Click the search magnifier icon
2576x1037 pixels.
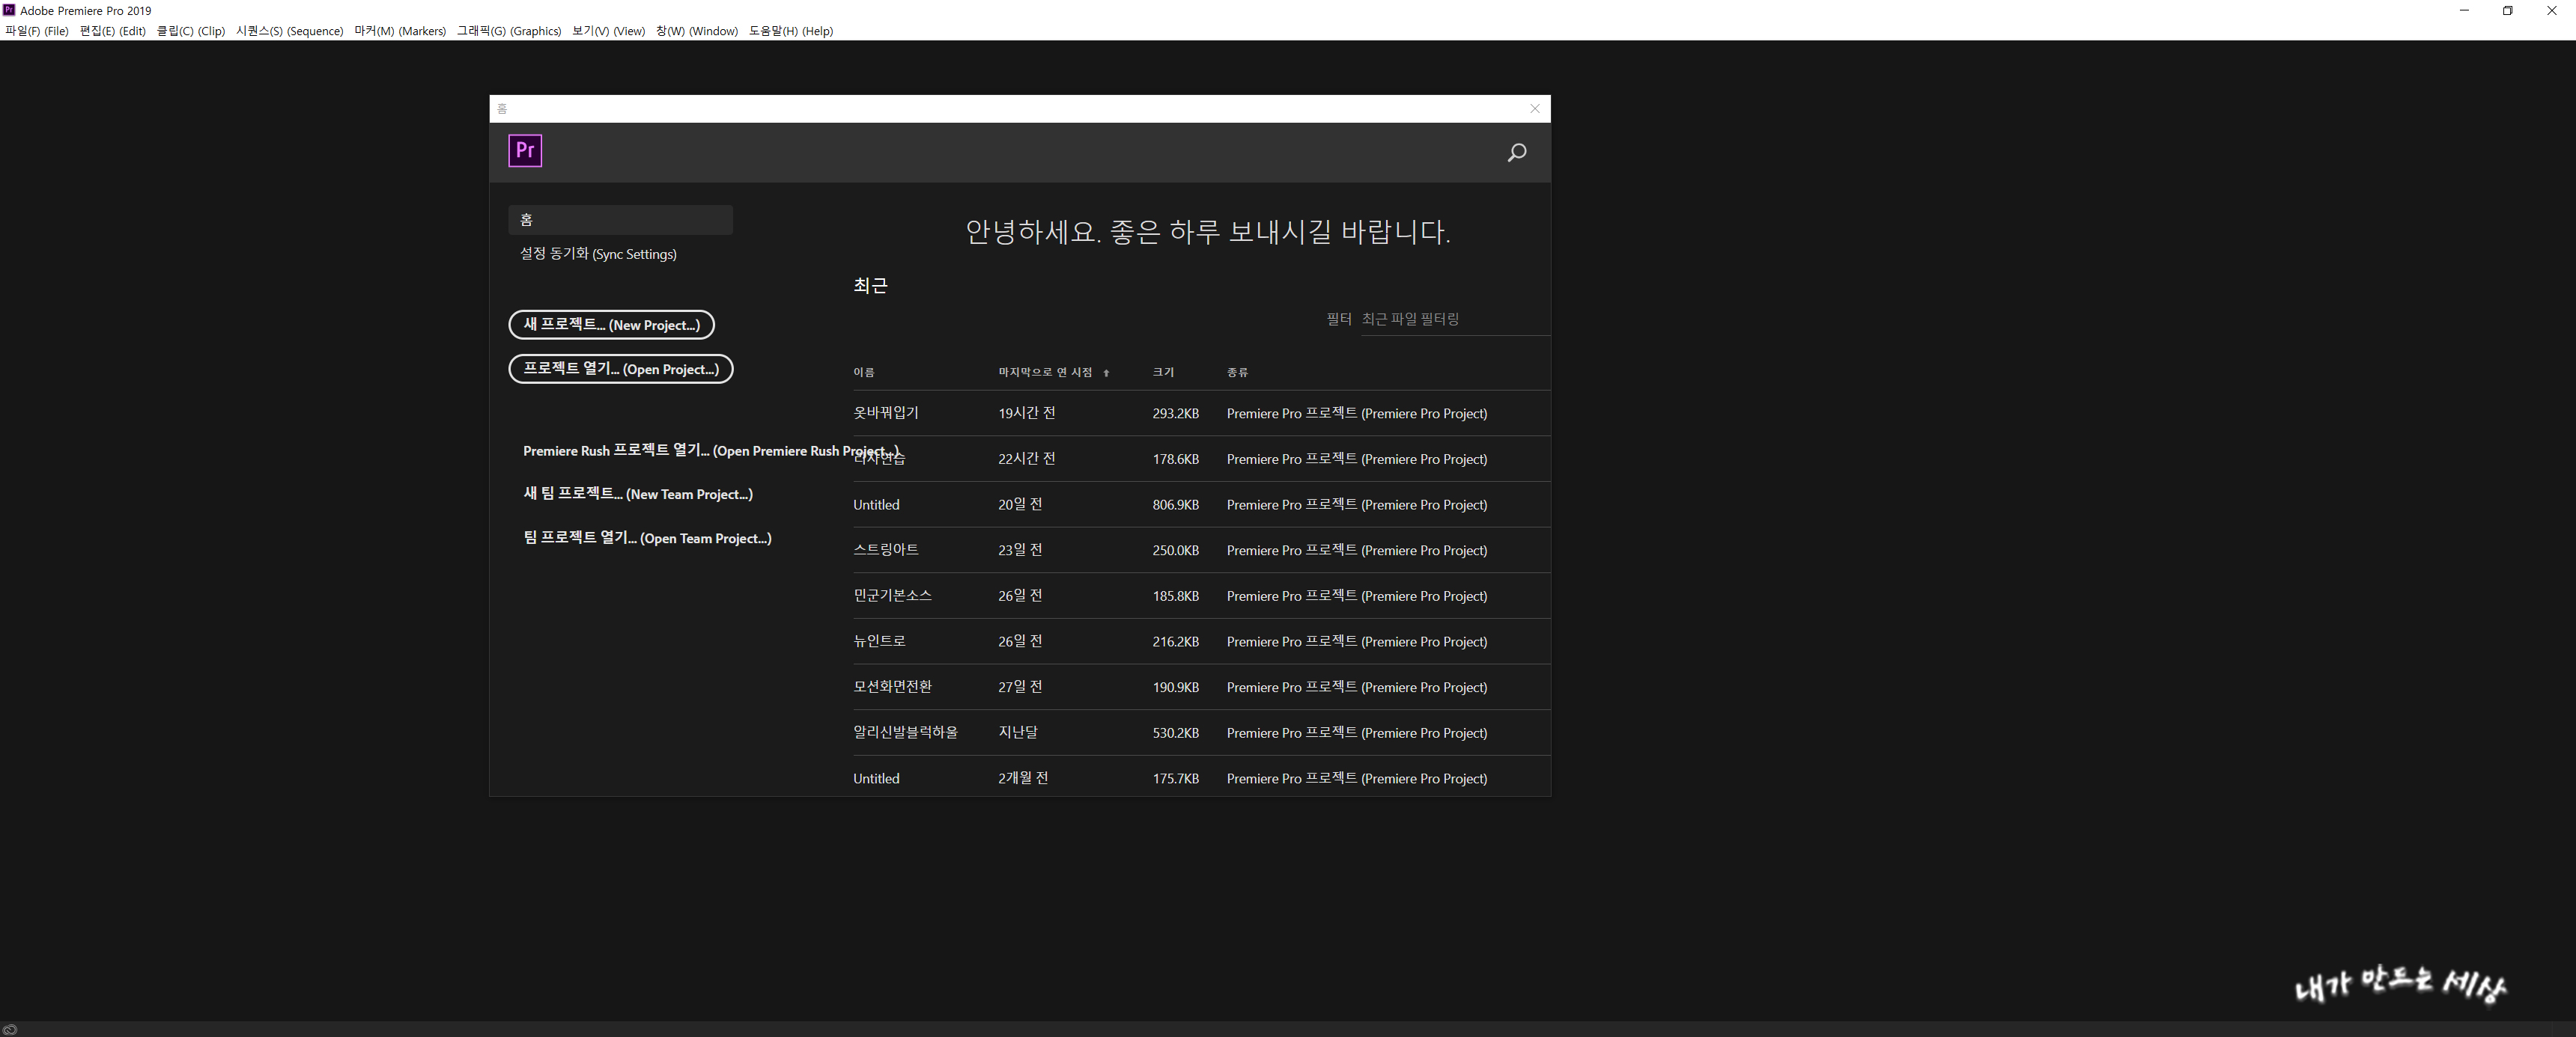coord(1516,153)
